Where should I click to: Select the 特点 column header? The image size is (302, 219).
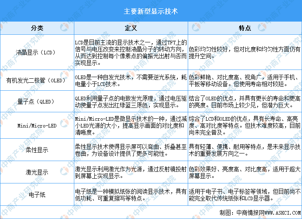tap(244, 28)
